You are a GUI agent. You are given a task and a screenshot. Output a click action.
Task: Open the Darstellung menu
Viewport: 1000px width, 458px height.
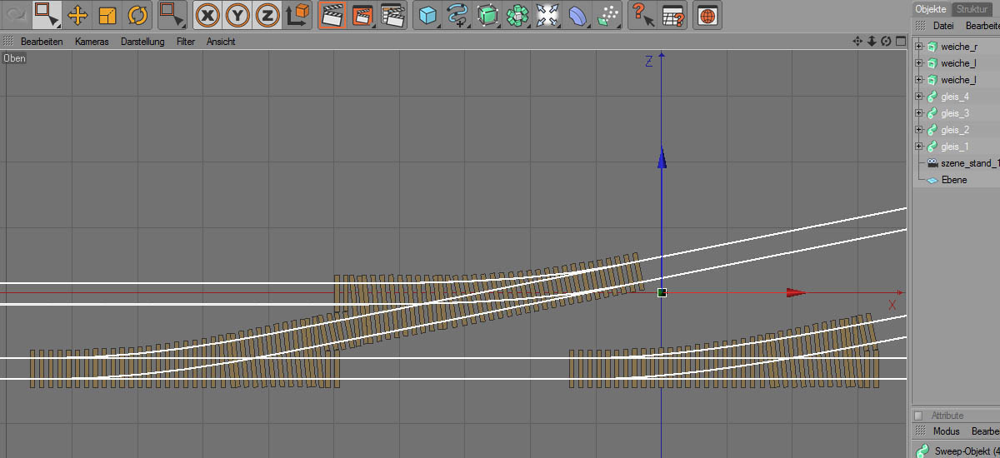(142, 42)
